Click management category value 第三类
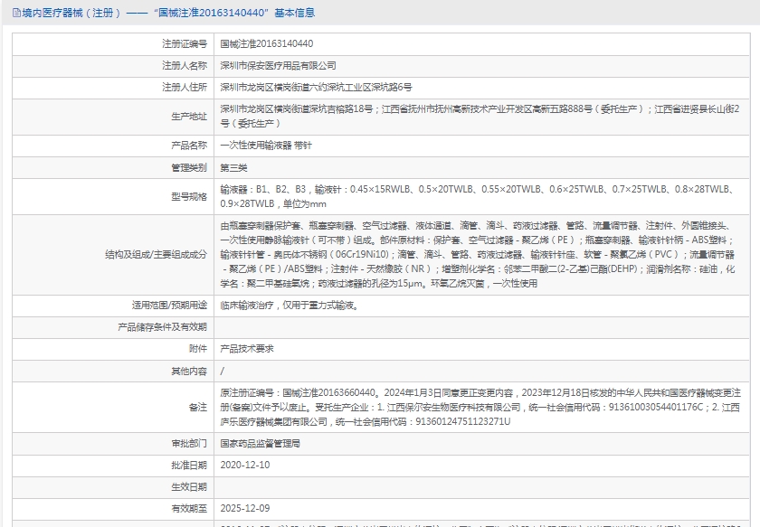Viewport: 760px width, 527px height. pos(233,167)
